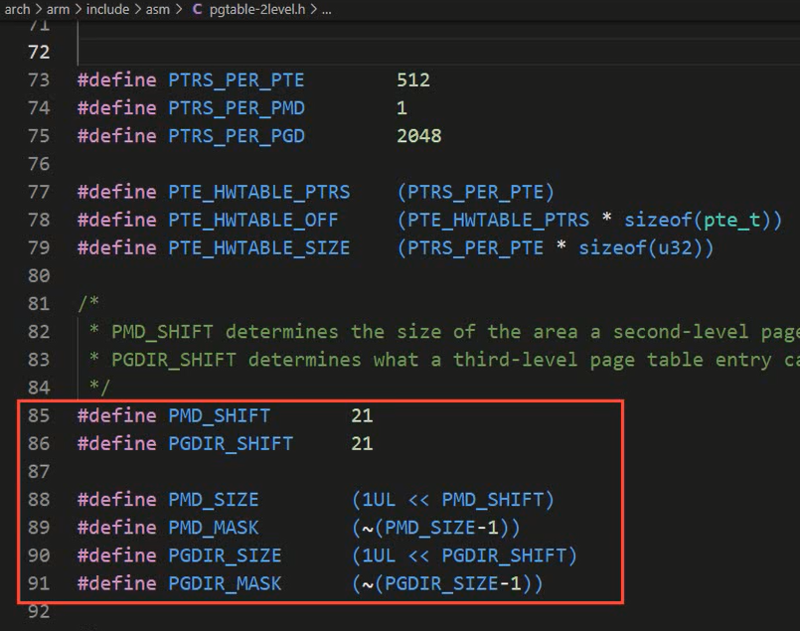
Task: Click line number 72 in gutter
Action: 39,52
